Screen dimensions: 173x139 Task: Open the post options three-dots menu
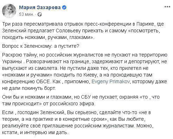point(167,7)
